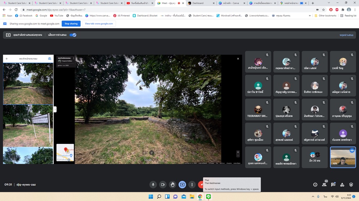
Task: Open the Windows Start menu
Action: [151, 197]
